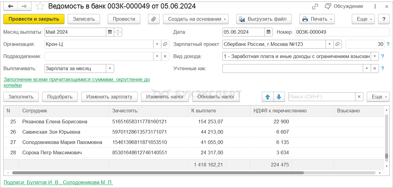Go forward with the right arrow
Viewport: 393px width, 188px height.
click(24, 6)
